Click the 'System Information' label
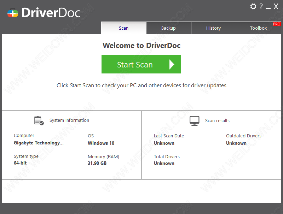The image size is (283, 214). (x=69, y=120)
